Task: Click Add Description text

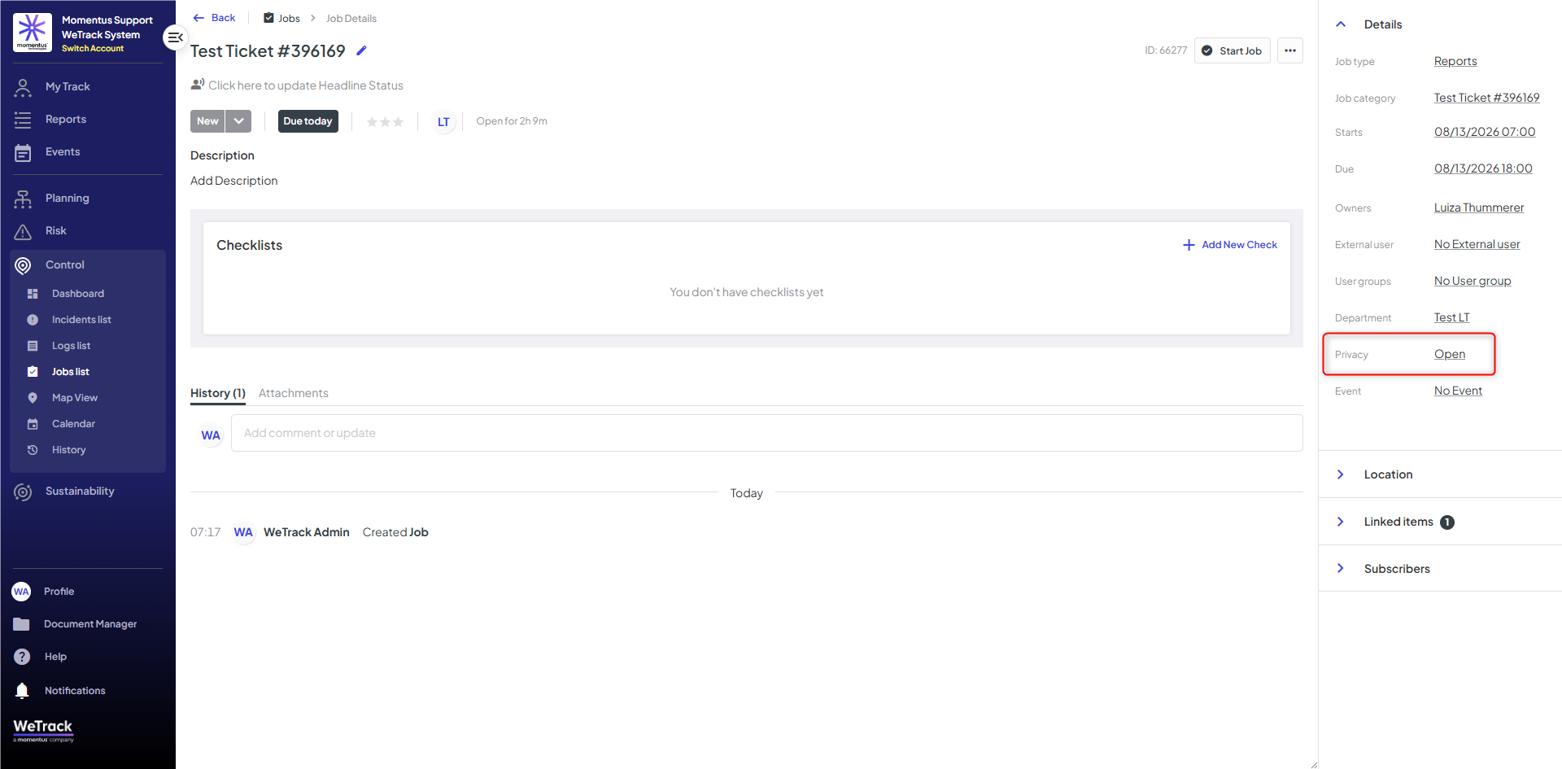Action: point(234,181)
